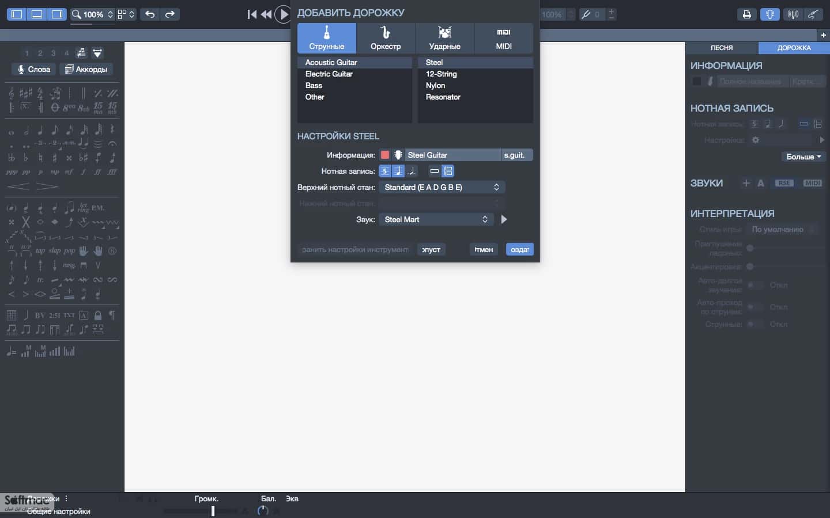Select voice 1 in the palette
Screen dimensions: 830x518
(27, 53)
